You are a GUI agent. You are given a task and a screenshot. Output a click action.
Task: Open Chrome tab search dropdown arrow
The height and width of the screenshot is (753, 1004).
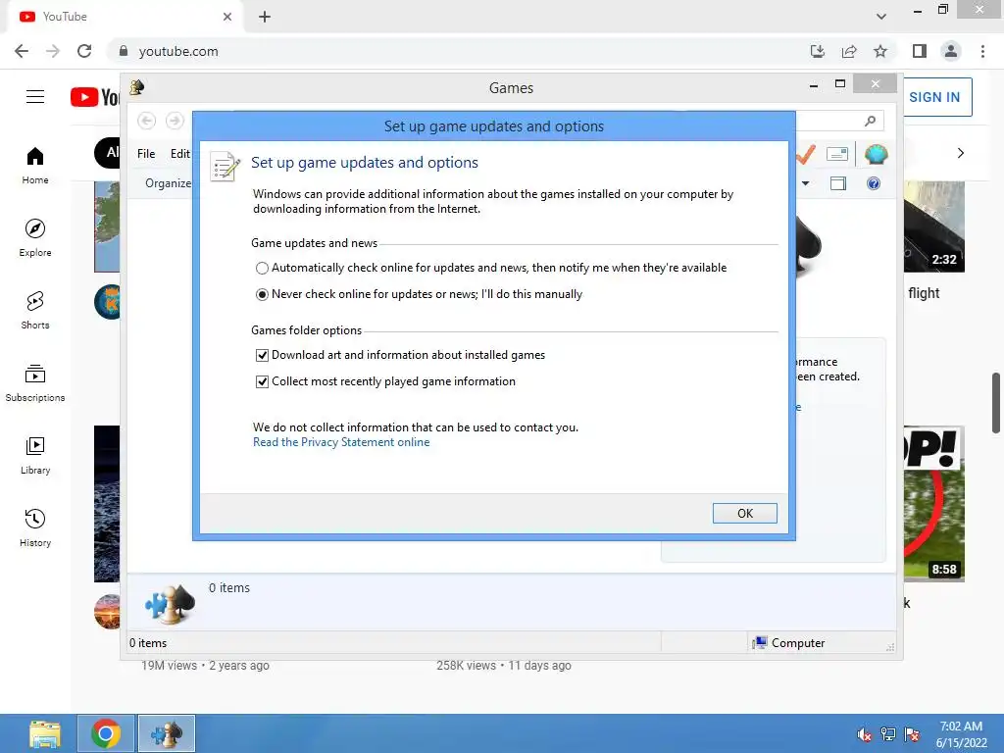(881, 17)
